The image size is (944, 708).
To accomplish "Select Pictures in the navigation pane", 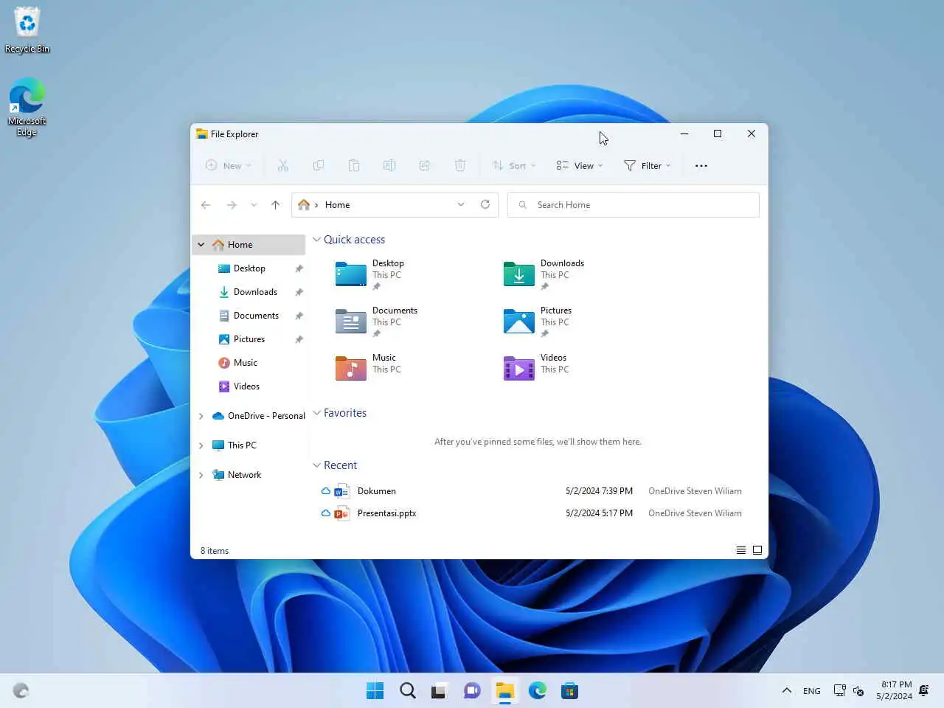I will 249,339.
